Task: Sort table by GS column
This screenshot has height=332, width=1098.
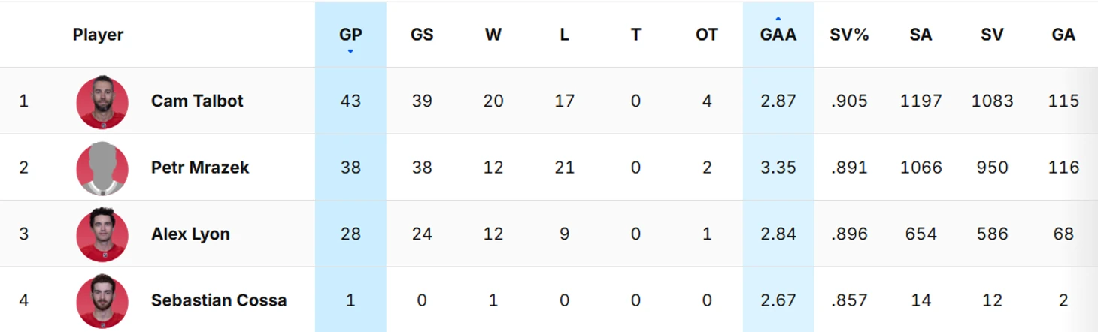Action: coord(422,35)
